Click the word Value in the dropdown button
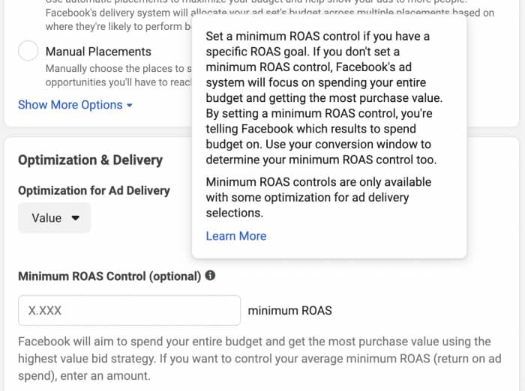Viewport: 525px width, 391px height. click(46, 218)
